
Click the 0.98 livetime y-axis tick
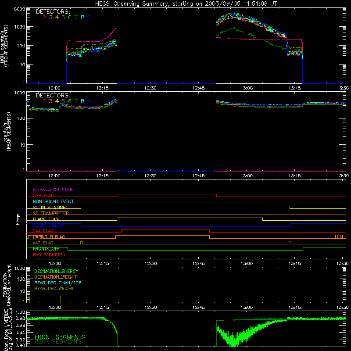point(20,319)
